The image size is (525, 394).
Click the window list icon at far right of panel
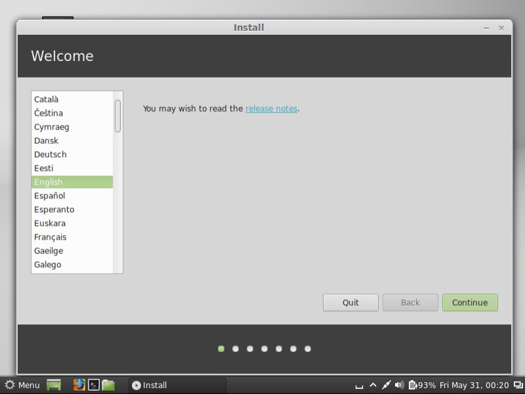pos(518,385)
